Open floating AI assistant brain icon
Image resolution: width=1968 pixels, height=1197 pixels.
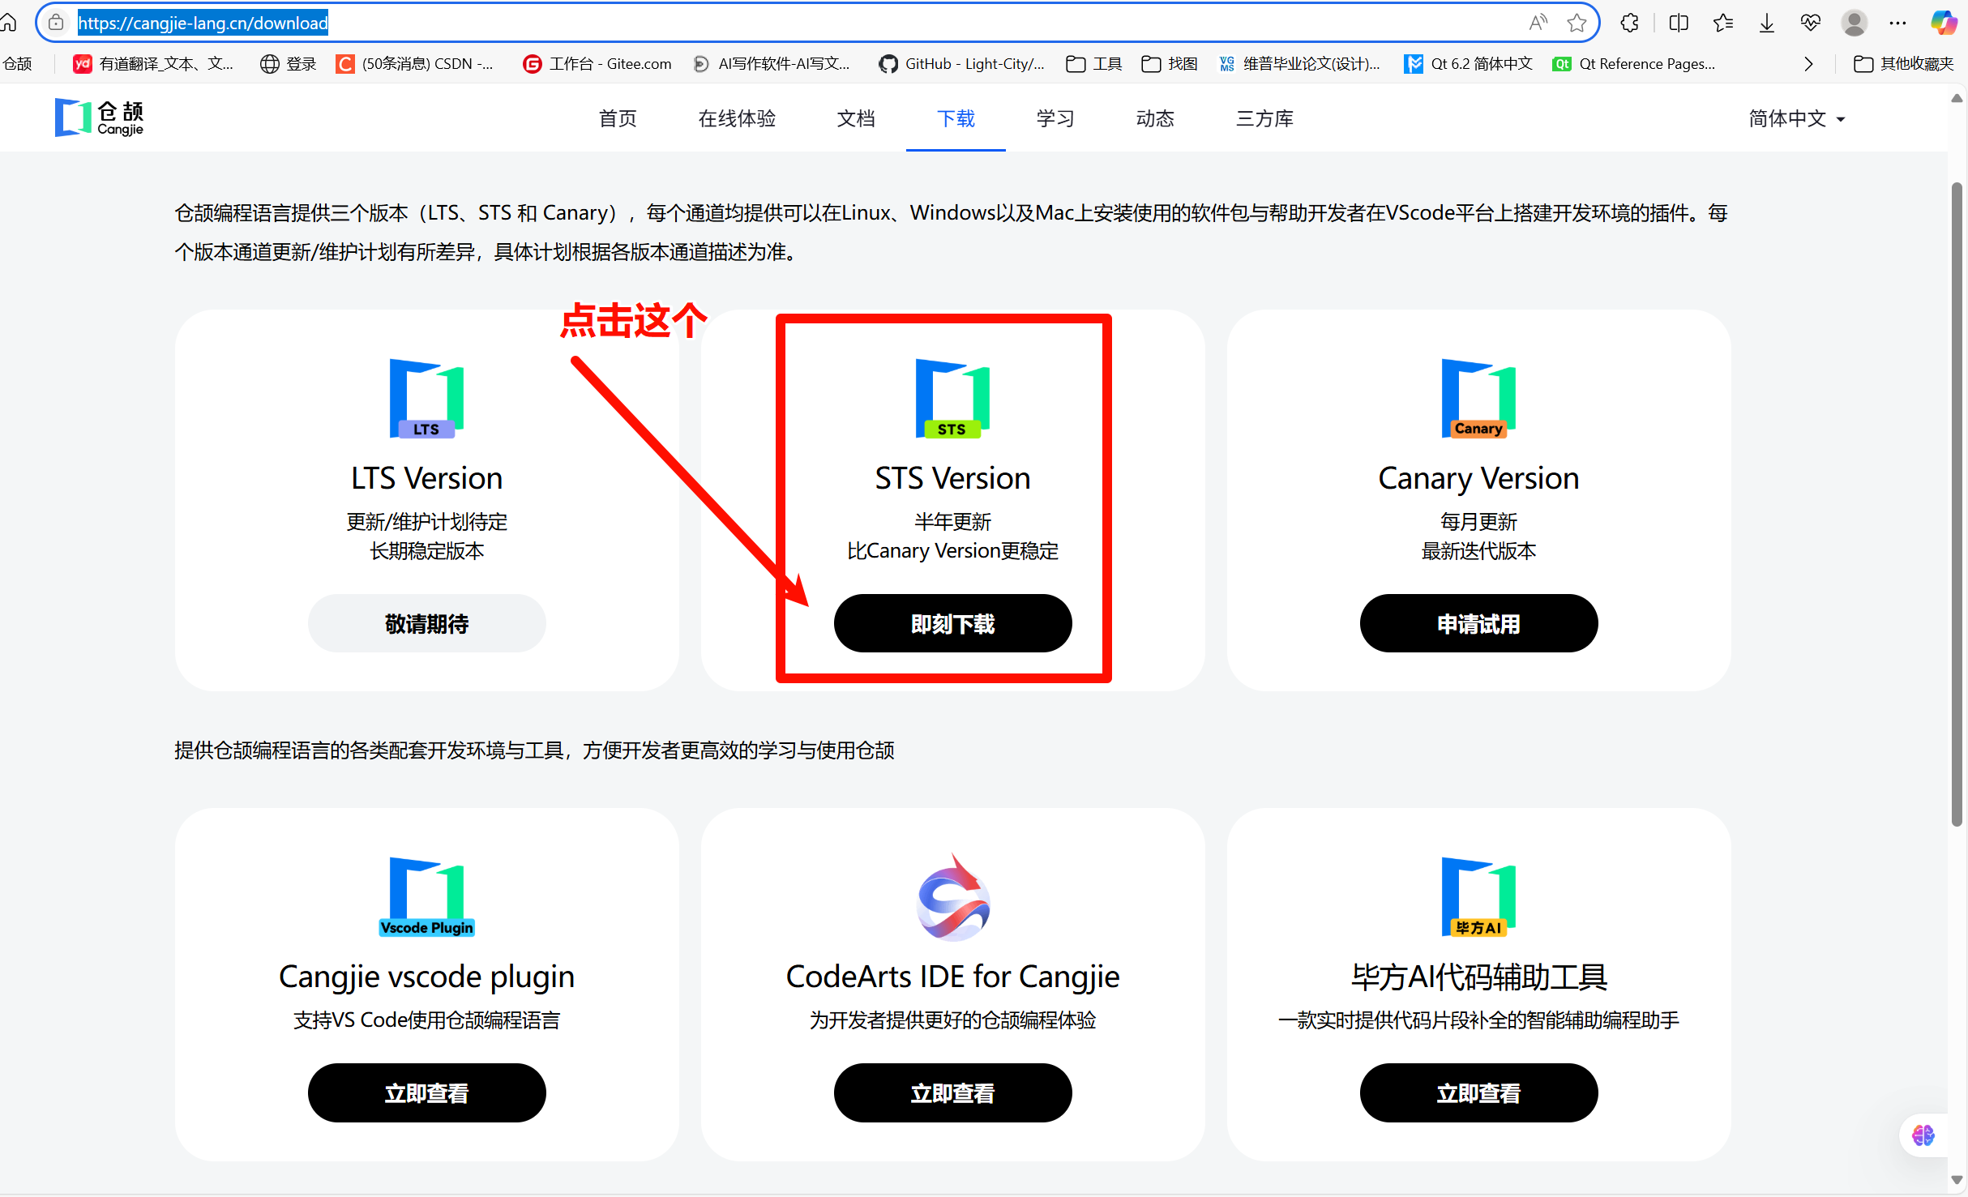1923,1135
